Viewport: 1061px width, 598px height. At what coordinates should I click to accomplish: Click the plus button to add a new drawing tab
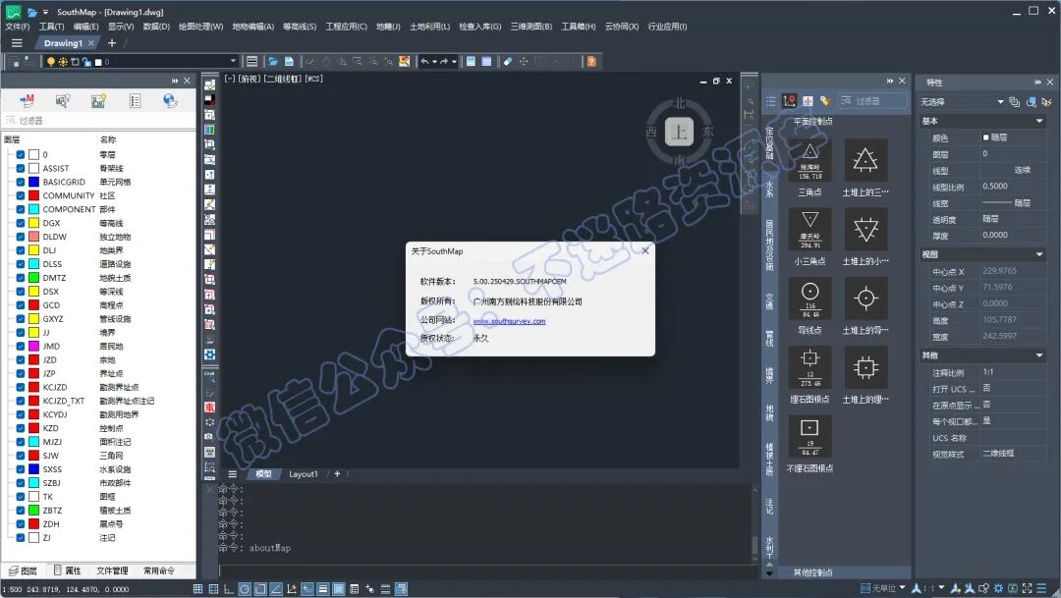point(112,42)
